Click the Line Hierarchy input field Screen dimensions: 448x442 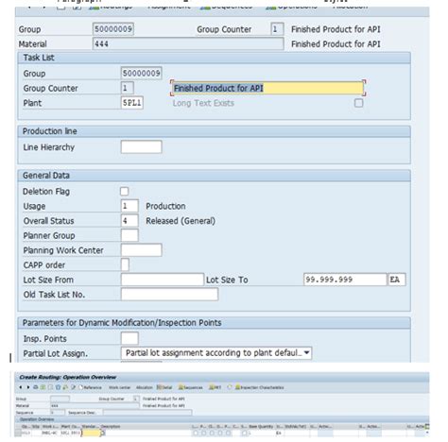click(141, 147)
